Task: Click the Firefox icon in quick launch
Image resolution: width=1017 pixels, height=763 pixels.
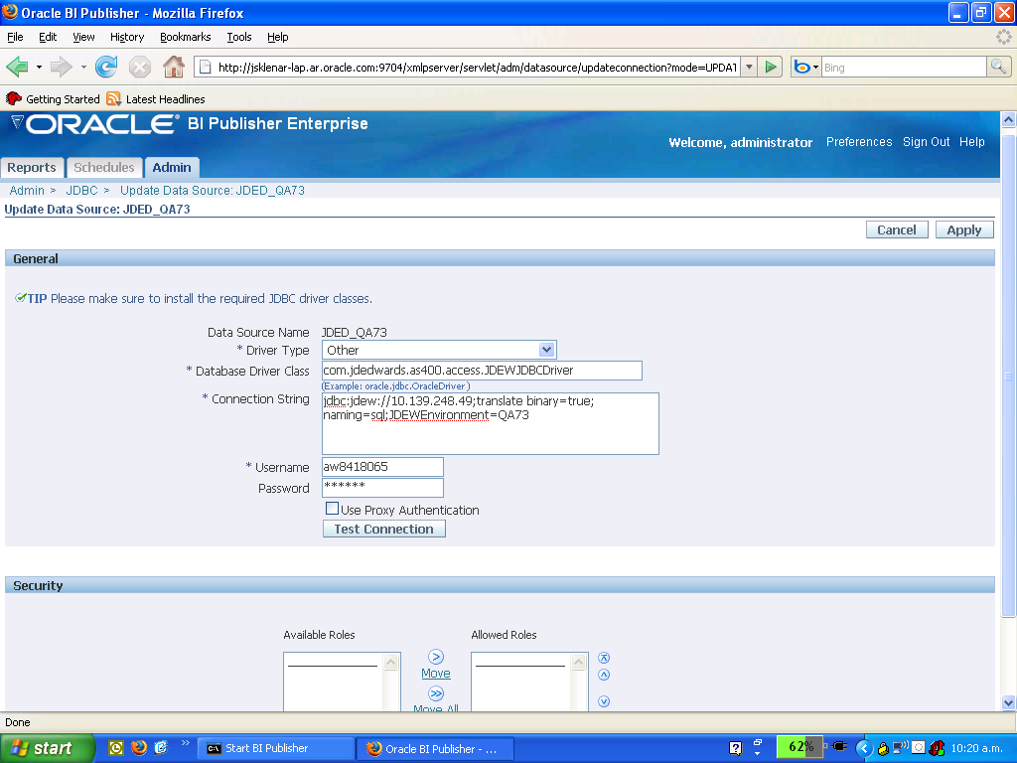Action: coord(139,747)
